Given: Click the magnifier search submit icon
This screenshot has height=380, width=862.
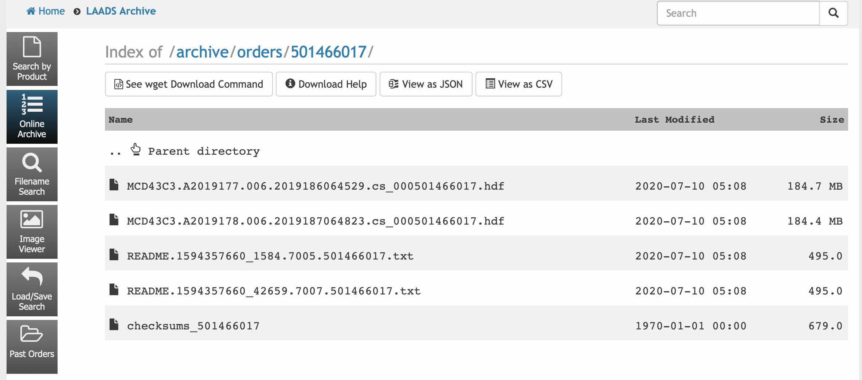Looking at the screenshot, I should click(834, 13).
